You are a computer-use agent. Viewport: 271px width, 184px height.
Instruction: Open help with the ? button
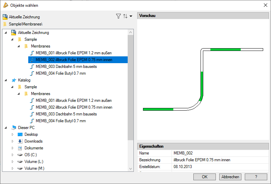[256, 177]
